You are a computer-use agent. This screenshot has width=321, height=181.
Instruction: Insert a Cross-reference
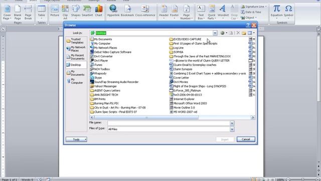pos(145,11)
